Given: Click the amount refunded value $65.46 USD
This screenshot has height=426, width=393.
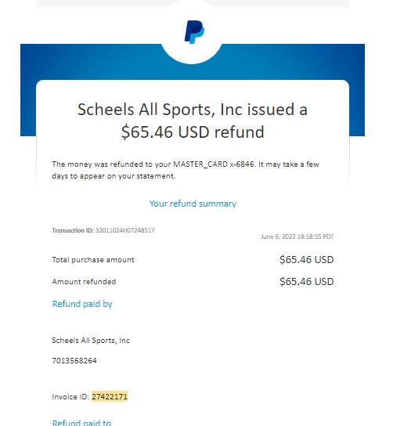Looking at the screenshot, I should pos(307,282).
